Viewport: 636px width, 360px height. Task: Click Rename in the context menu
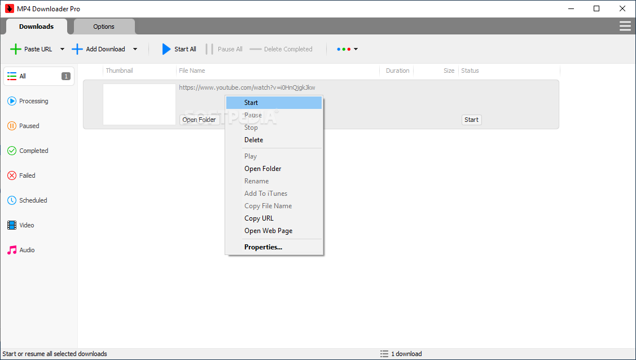274,181
